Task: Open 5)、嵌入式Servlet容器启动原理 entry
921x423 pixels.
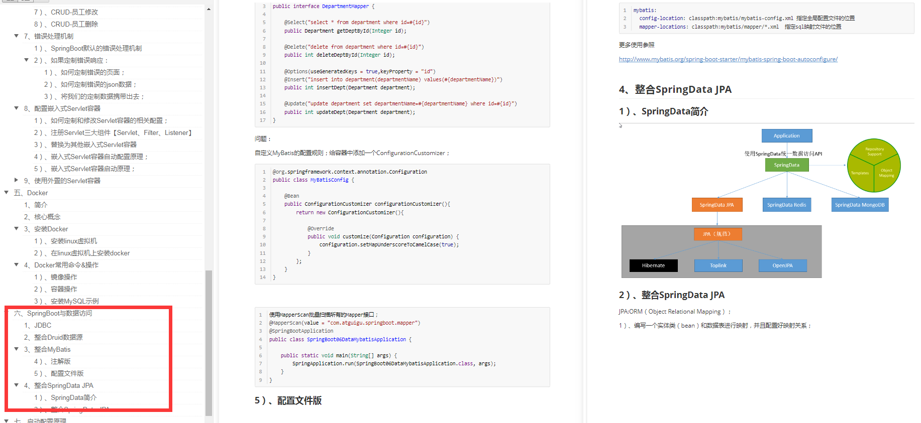Action: [x=84, y=169]
